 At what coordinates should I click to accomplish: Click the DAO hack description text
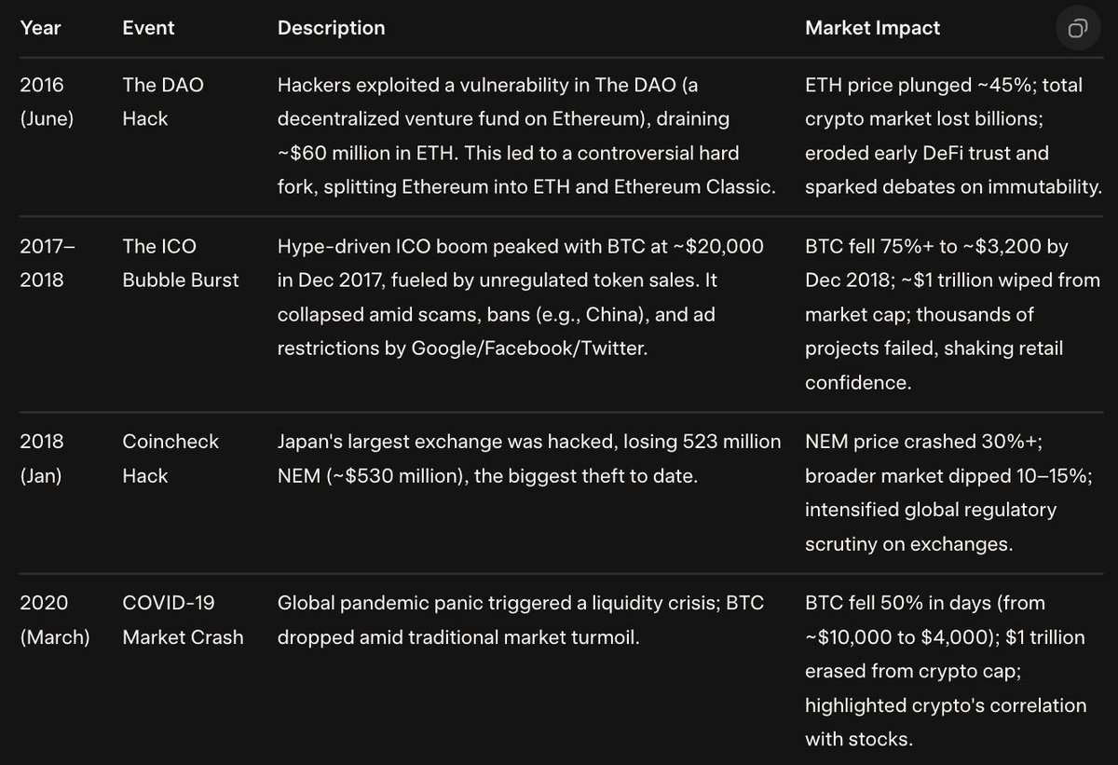(x=526, y=136)
